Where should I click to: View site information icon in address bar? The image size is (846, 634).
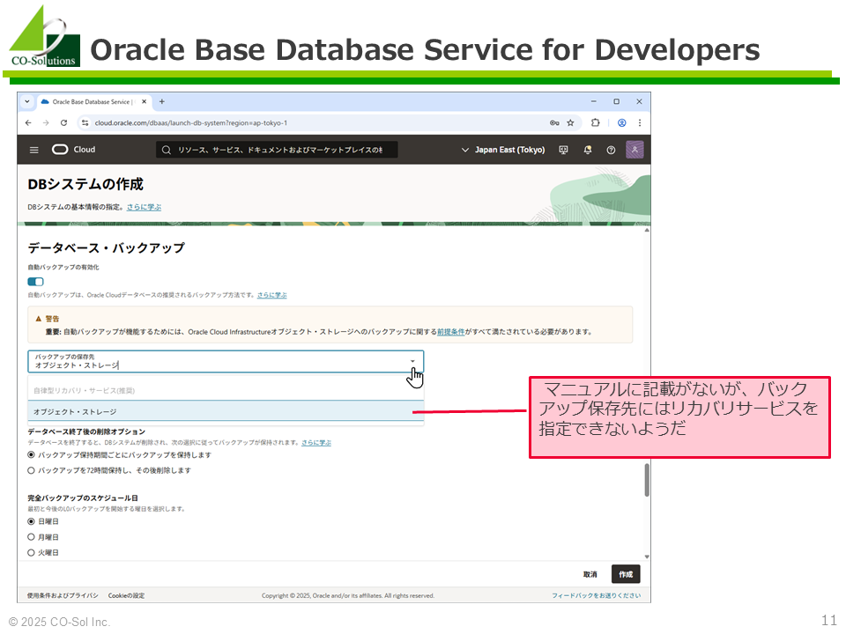coord(85,123)
